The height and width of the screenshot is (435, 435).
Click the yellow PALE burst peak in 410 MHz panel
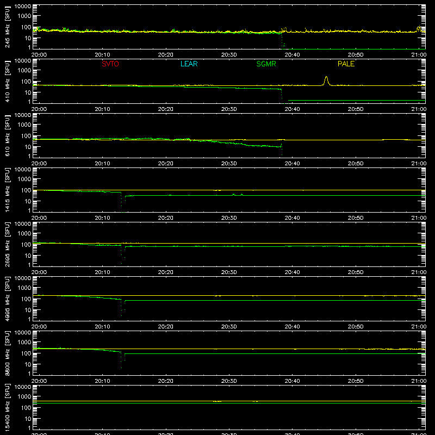click(x=326, y=80)
